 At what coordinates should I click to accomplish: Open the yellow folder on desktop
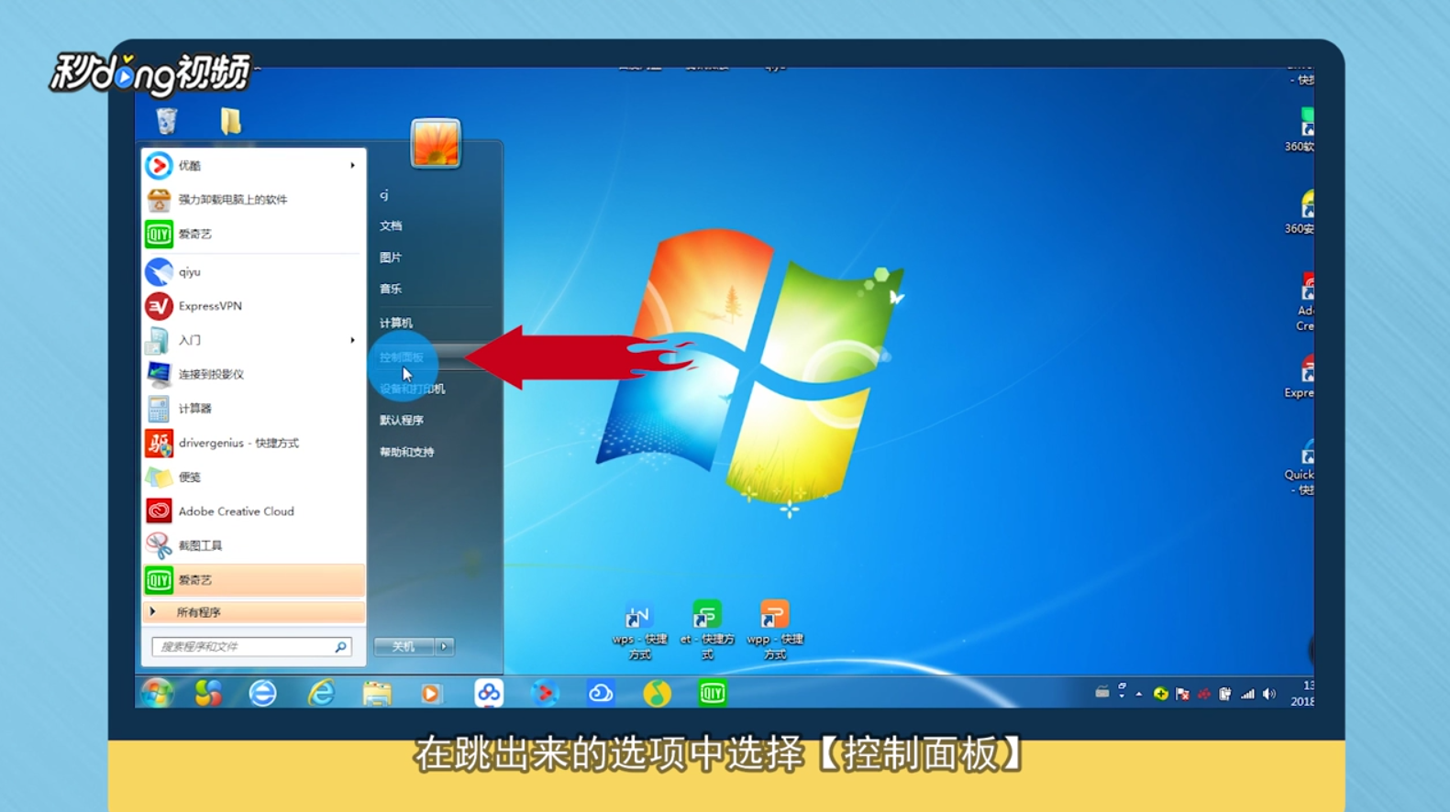(x=230, y=120)
